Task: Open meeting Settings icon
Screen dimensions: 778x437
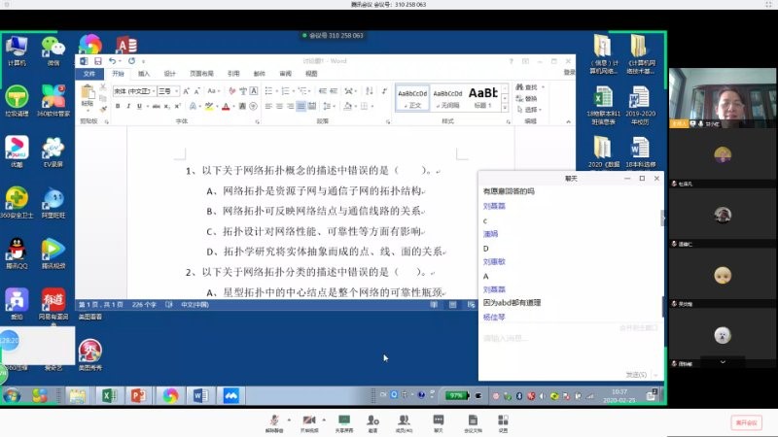Action: click(x=503, y=419)
